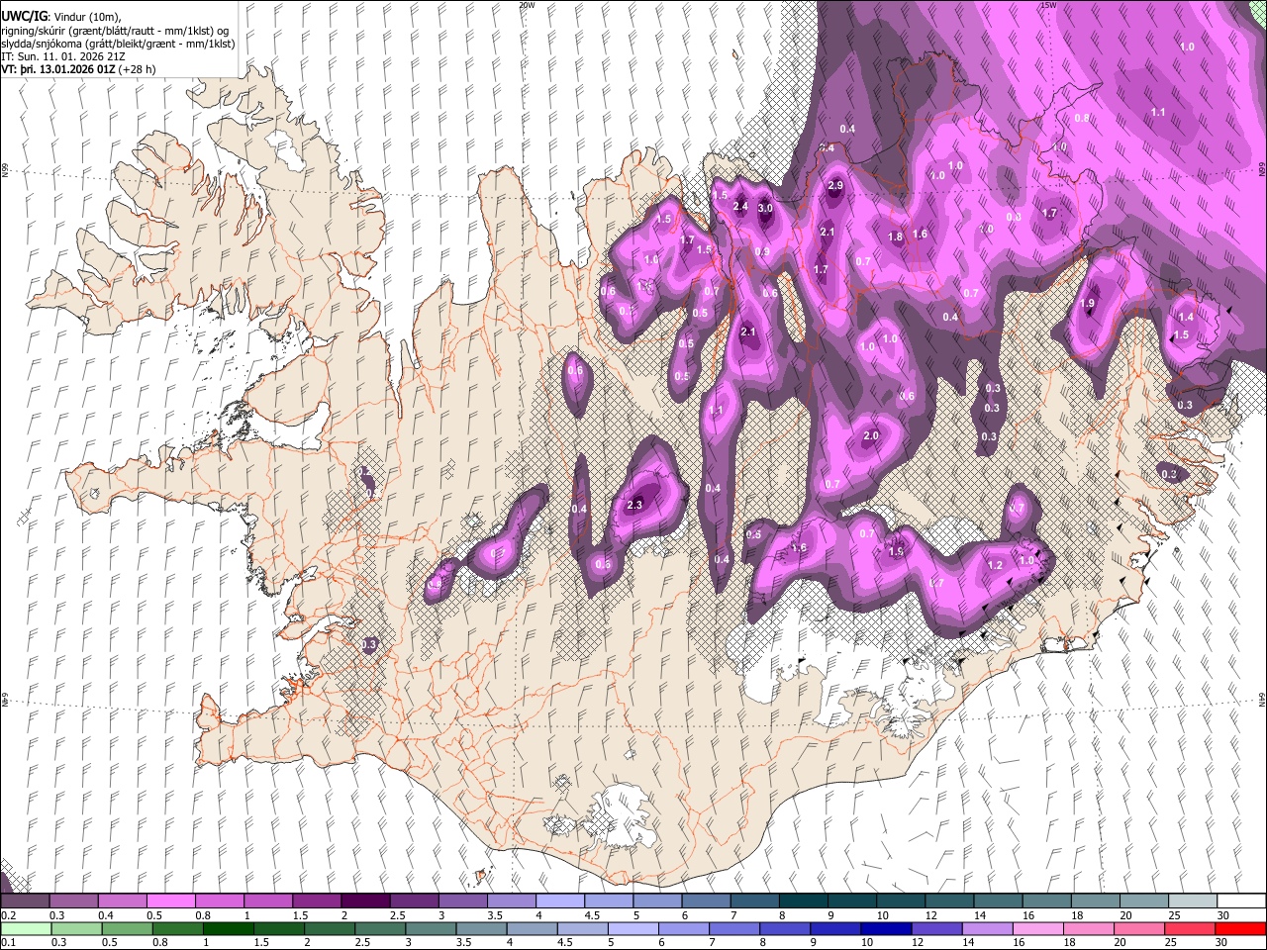Select the darkest purple 2 mm snow swatch
This screenshot has width=1267, height=950.
[x=364, y=902]
